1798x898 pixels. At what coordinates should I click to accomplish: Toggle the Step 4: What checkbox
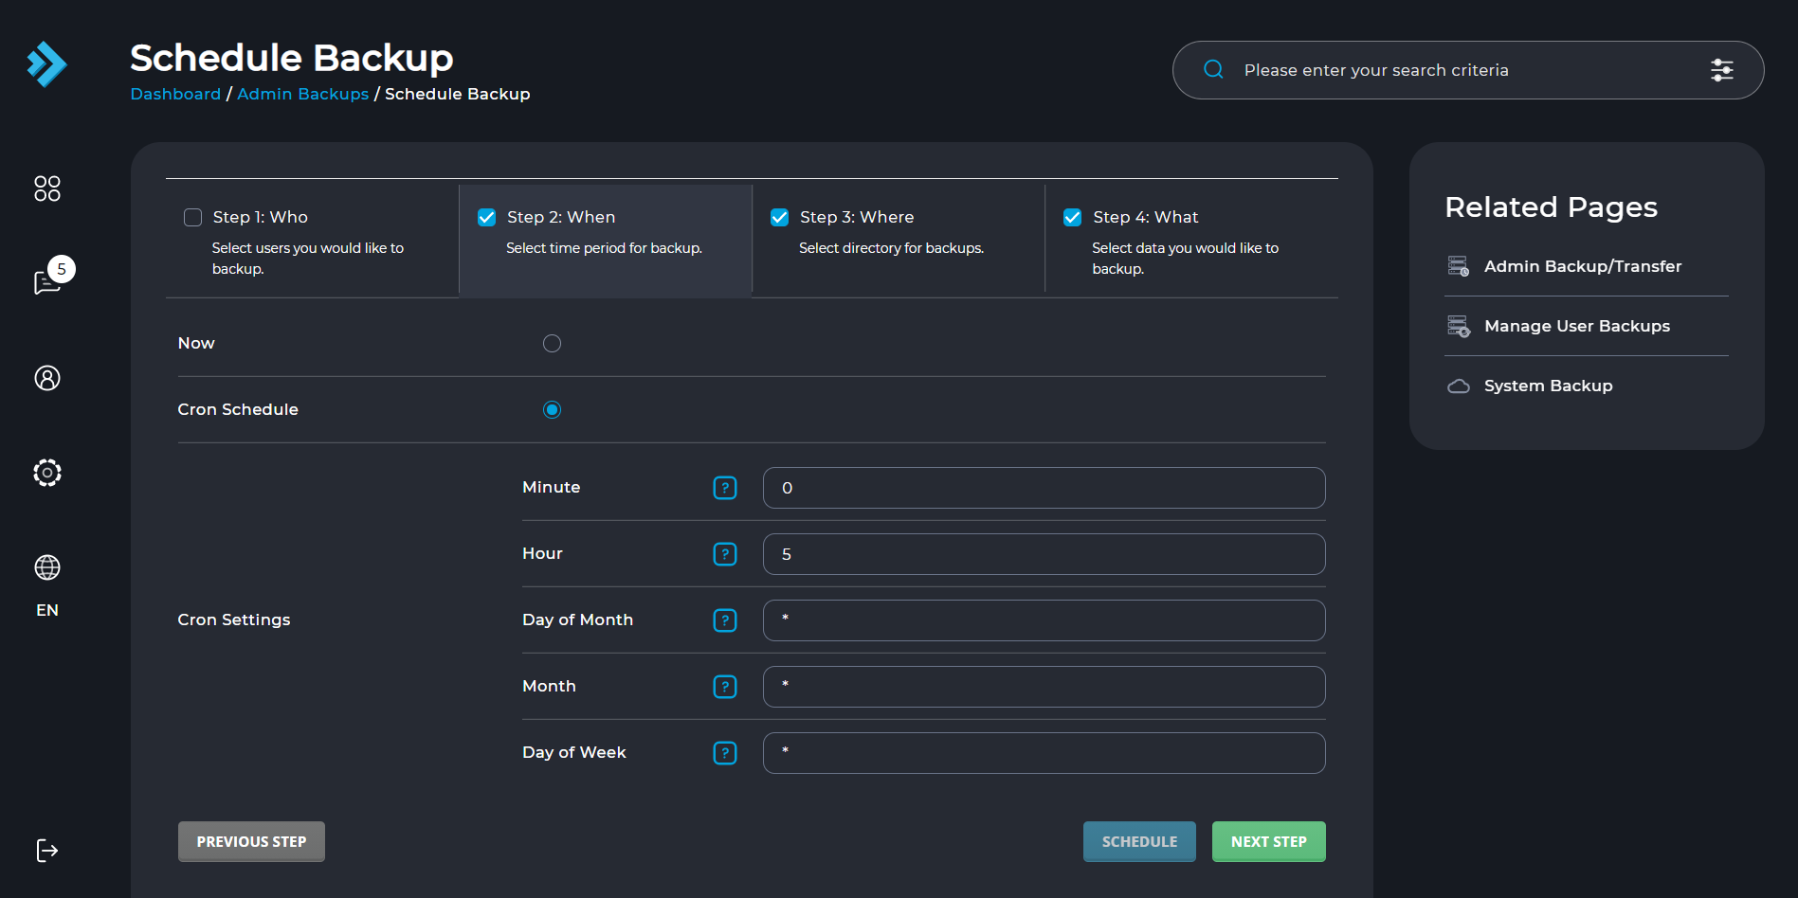(1073, 218)
